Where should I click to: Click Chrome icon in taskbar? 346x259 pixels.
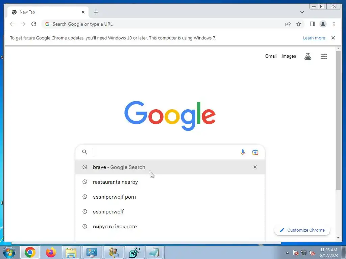coord(30,252)
